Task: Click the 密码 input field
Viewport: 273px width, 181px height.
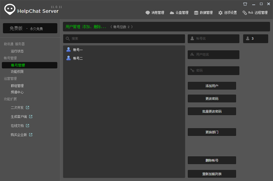Action: point(213,71)
